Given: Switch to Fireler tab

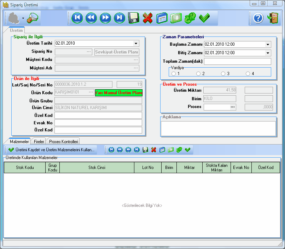Looking at the screenshot, I should pyautogui.click(x=39, y=141).
